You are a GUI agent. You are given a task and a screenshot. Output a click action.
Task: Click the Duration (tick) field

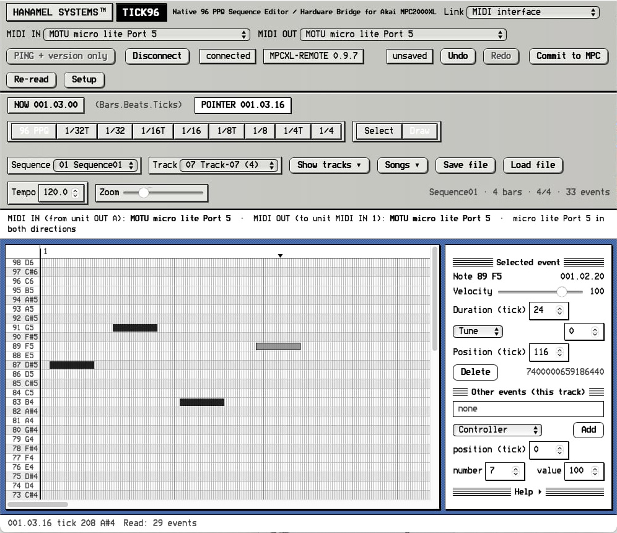[548, 311]
